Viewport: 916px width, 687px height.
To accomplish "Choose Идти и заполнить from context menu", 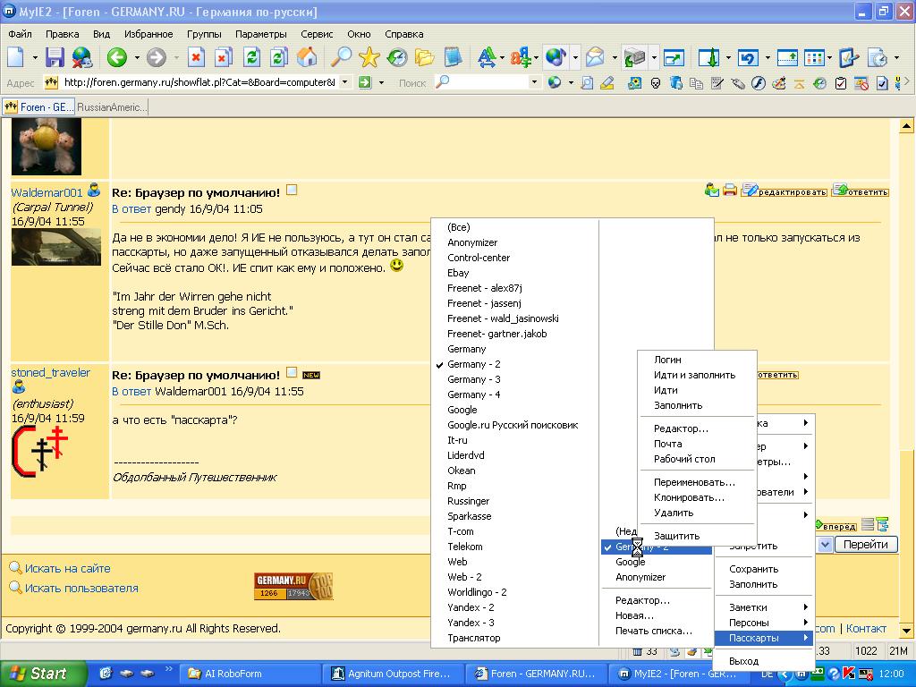I will coord(697,375).
